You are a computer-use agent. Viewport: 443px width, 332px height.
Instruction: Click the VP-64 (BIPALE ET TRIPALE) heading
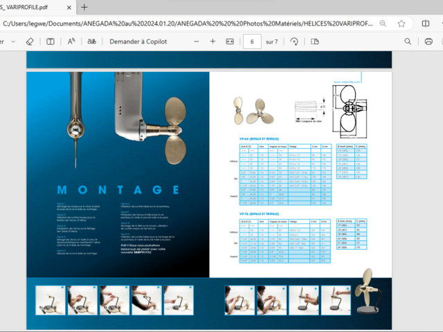(x=259, y=139)
